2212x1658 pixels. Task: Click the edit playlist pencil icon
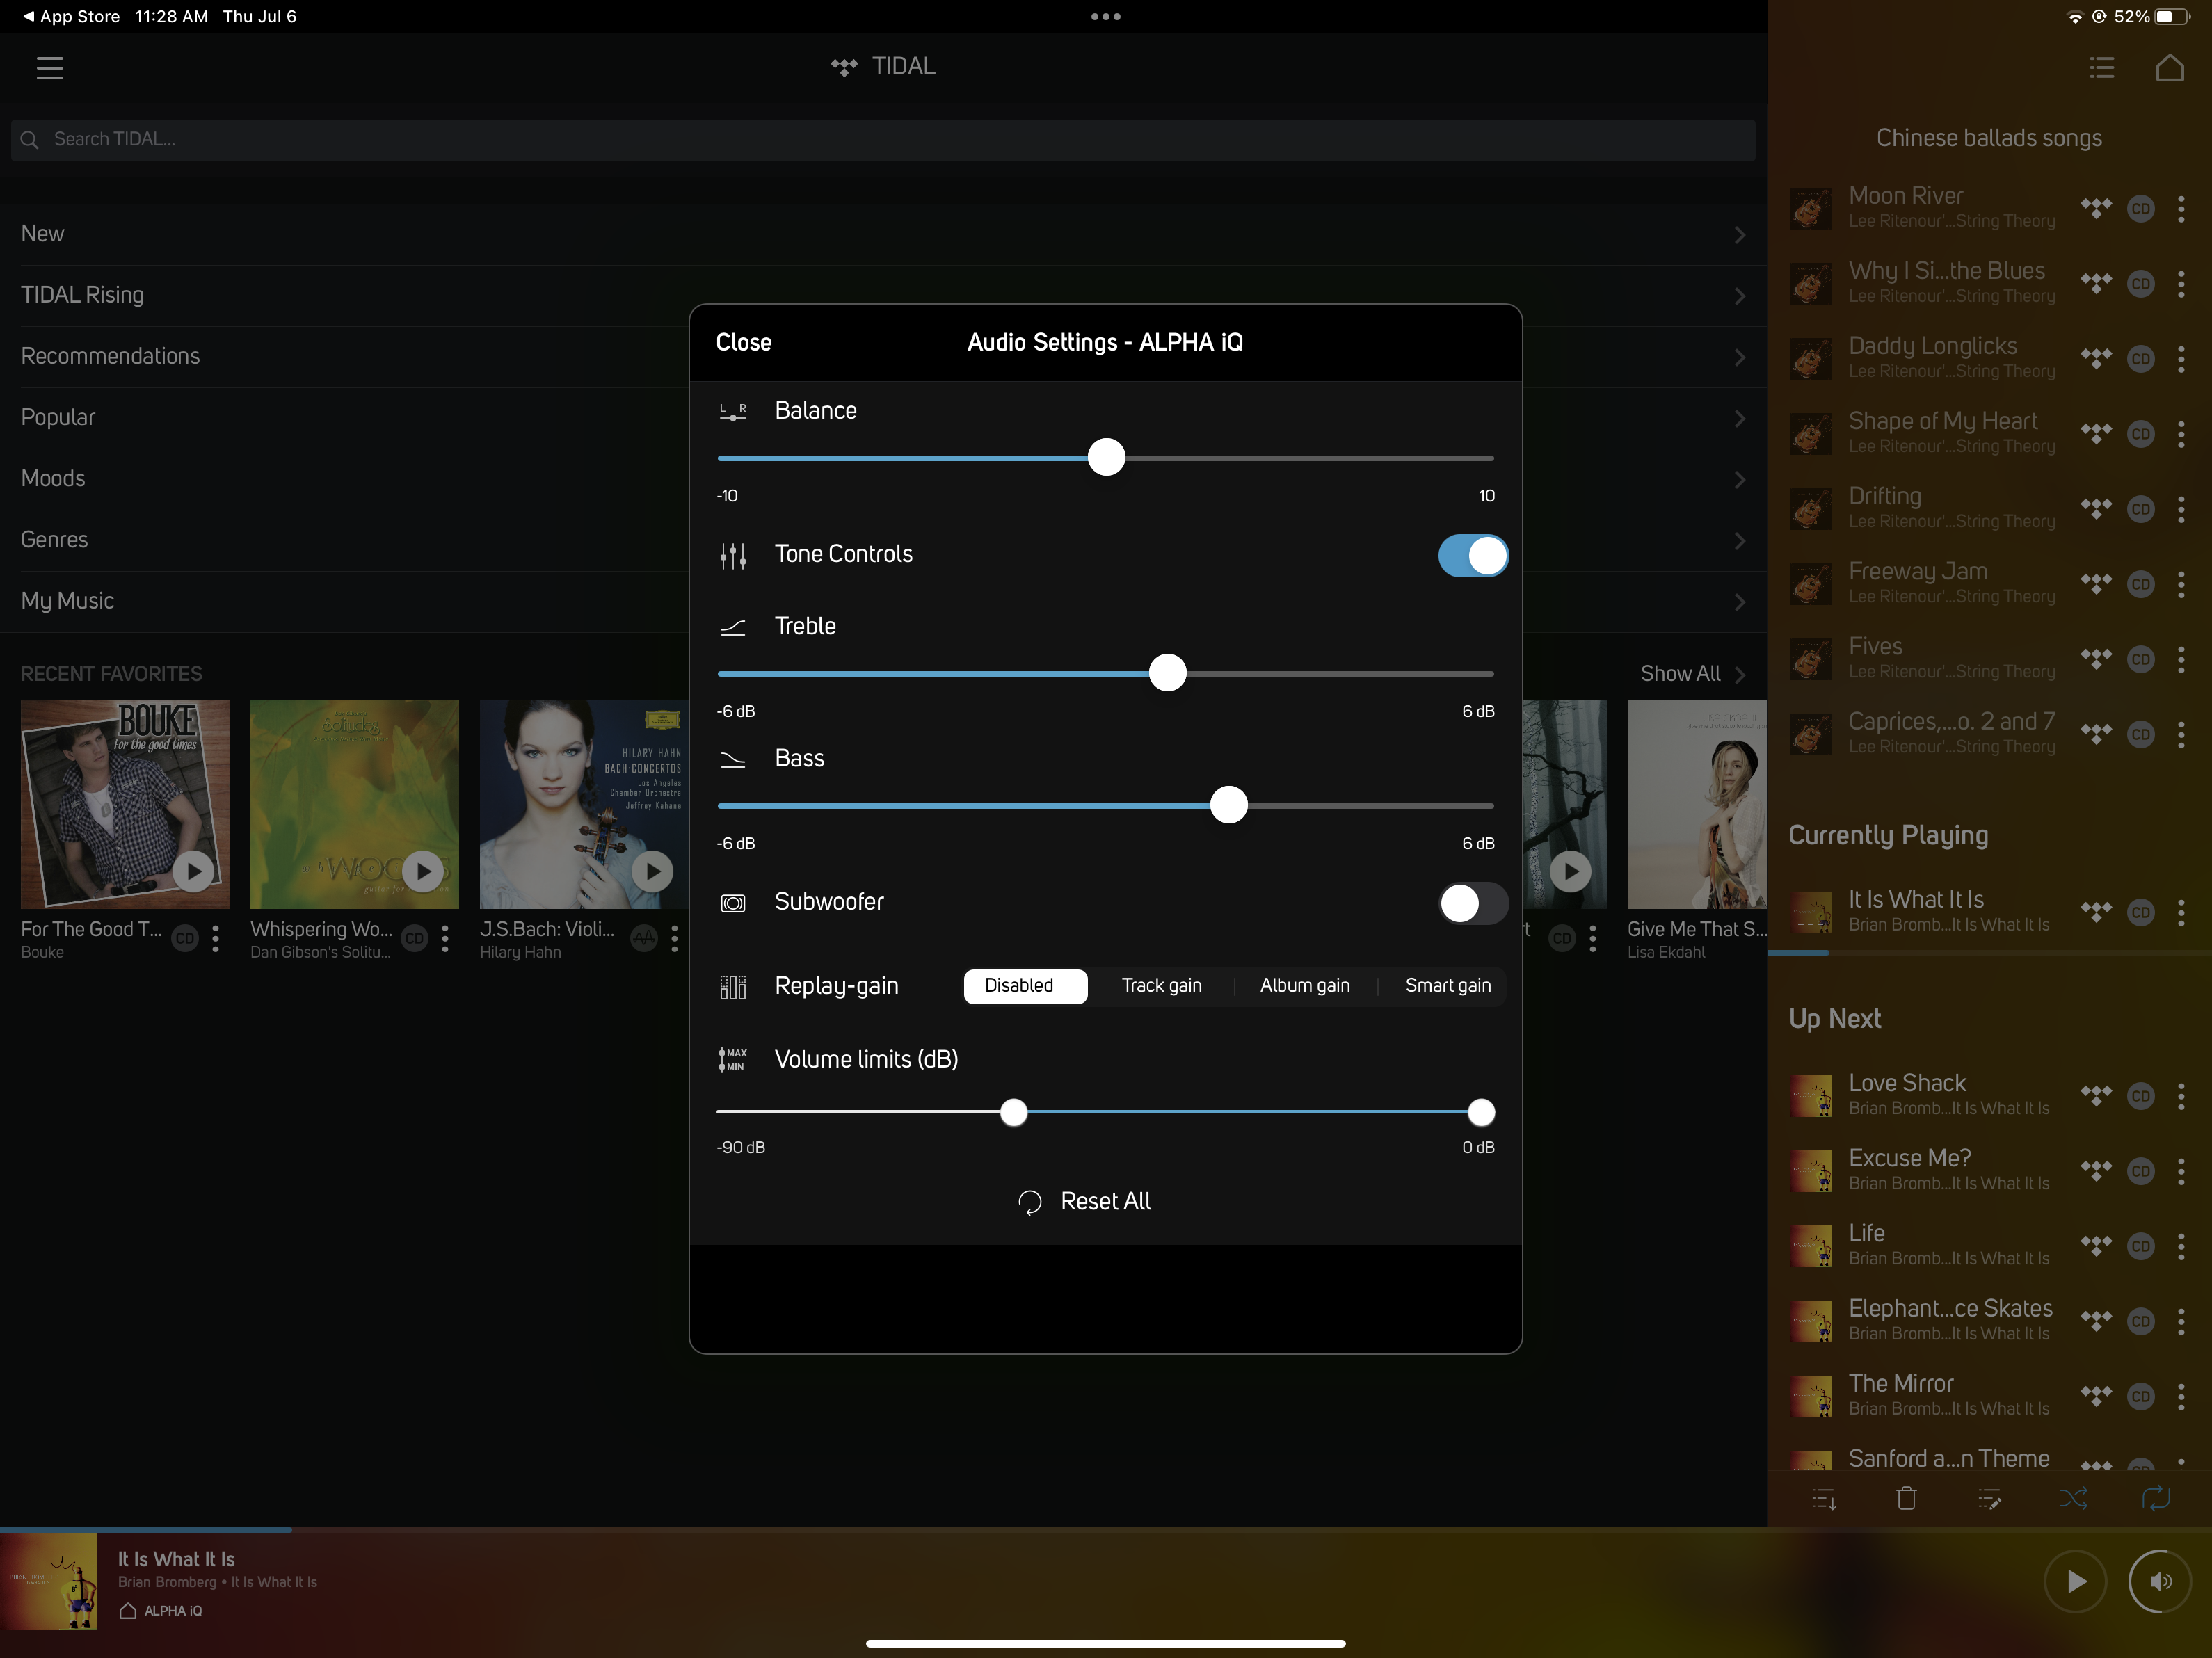[x=1990, y=1498]
